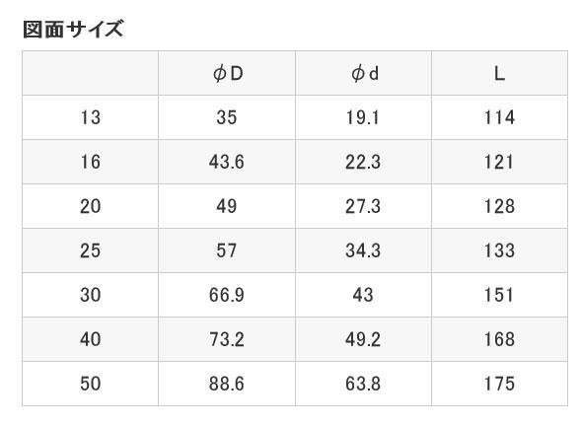Click the size 25 row label

point(91,250)
